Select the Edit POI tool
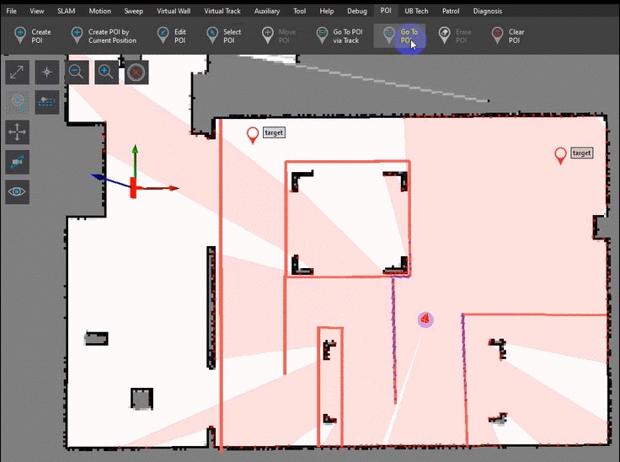The height and width of the screenshot is (462, 620). [171, 35]
